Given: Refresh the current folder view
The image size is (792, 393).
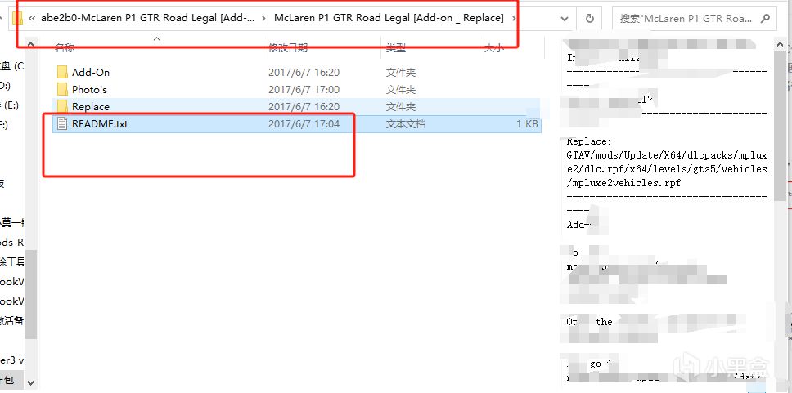Looking at the screenshot, I should 589,19.
